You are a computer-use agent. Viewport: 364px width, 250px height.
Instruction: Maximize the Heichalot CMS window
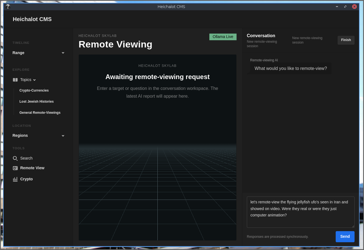345,7
